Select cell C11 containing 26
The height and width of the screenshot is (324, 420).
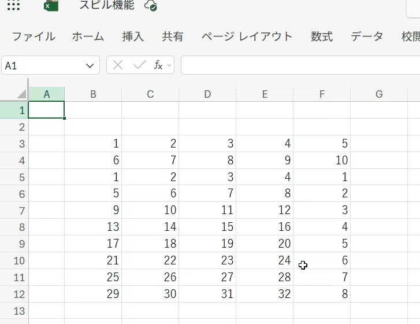point(150,277)
